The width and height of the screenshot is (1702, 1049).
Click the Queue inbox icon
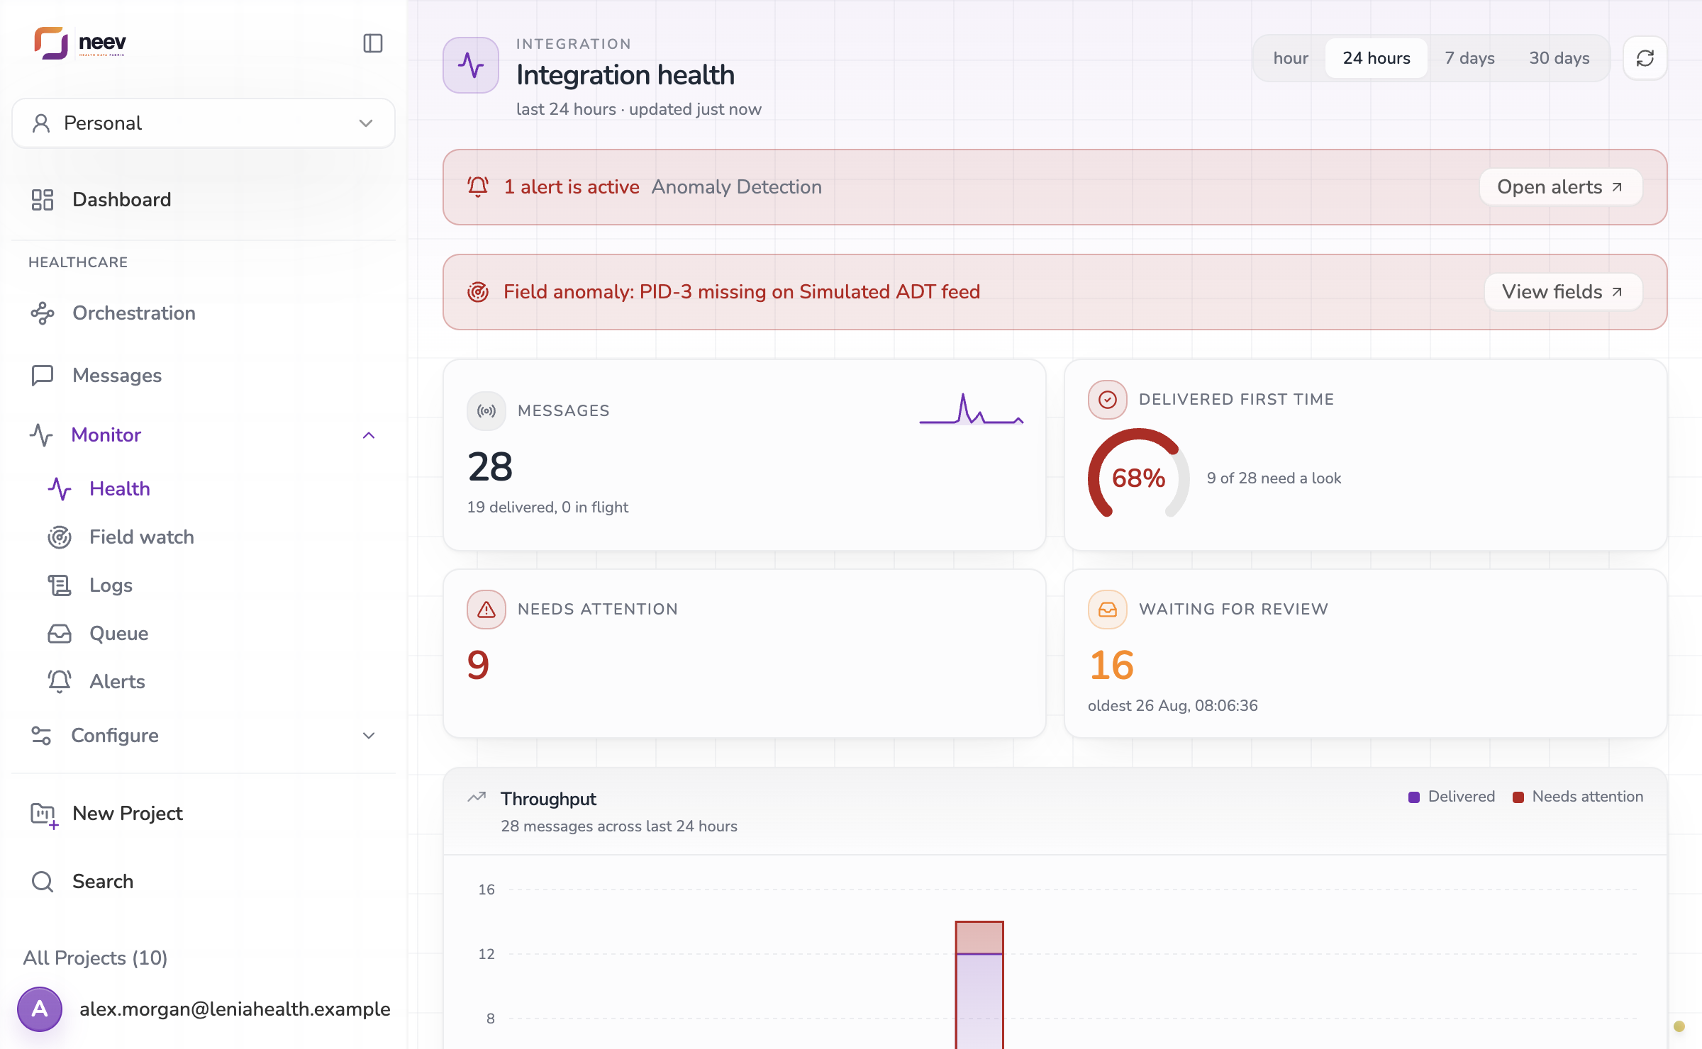(x=60, y=634)
